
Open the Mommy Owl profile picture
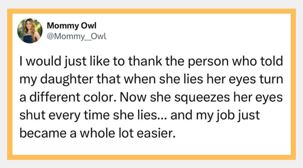point(30,31)
